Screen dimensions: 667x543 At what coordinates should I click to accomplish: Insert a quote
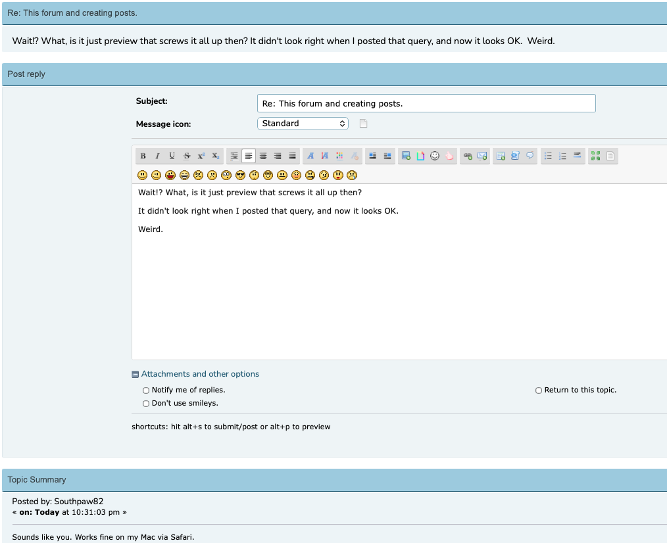(x=530, y=156)
